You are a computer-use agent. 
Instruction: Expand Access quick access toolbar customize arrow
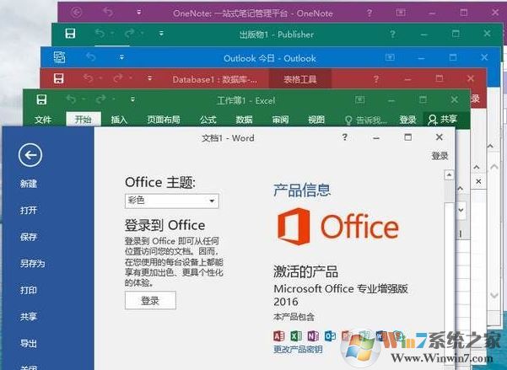[x=149, y=78]
